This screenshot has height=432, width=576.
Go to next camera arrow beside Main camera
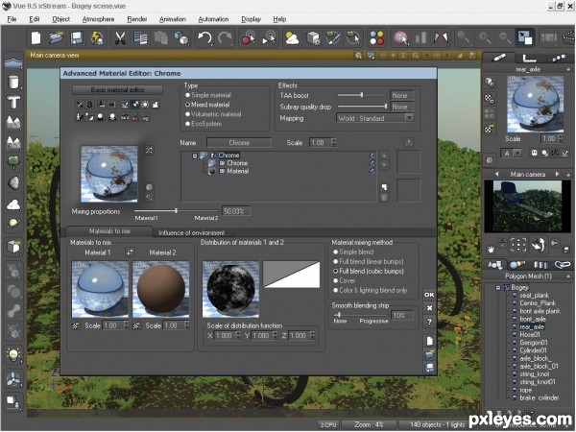click(557, 174)
